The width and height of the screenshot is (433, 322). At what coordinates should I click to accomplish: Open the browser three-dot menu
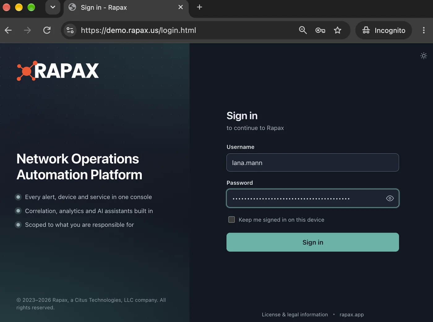(423, 30)
